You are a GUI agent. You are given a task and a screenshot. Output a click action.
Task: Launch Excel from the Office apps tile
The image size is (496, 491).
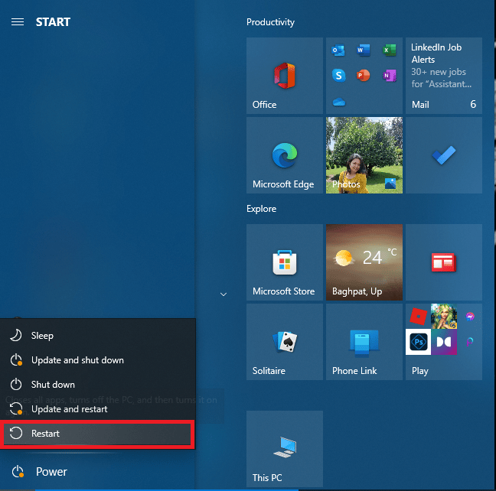tap(389, 50)
